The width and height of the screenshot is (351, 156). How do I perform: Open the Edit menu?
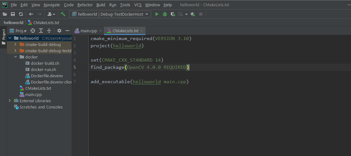[24, 5]
